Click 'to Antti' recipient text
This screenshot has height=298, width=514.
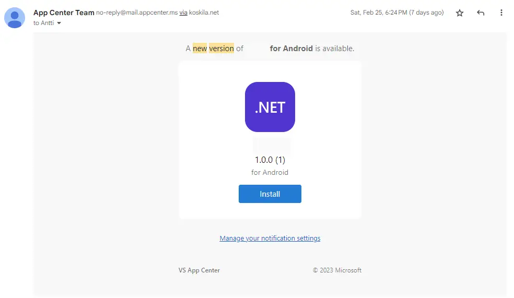click(43, 23)
